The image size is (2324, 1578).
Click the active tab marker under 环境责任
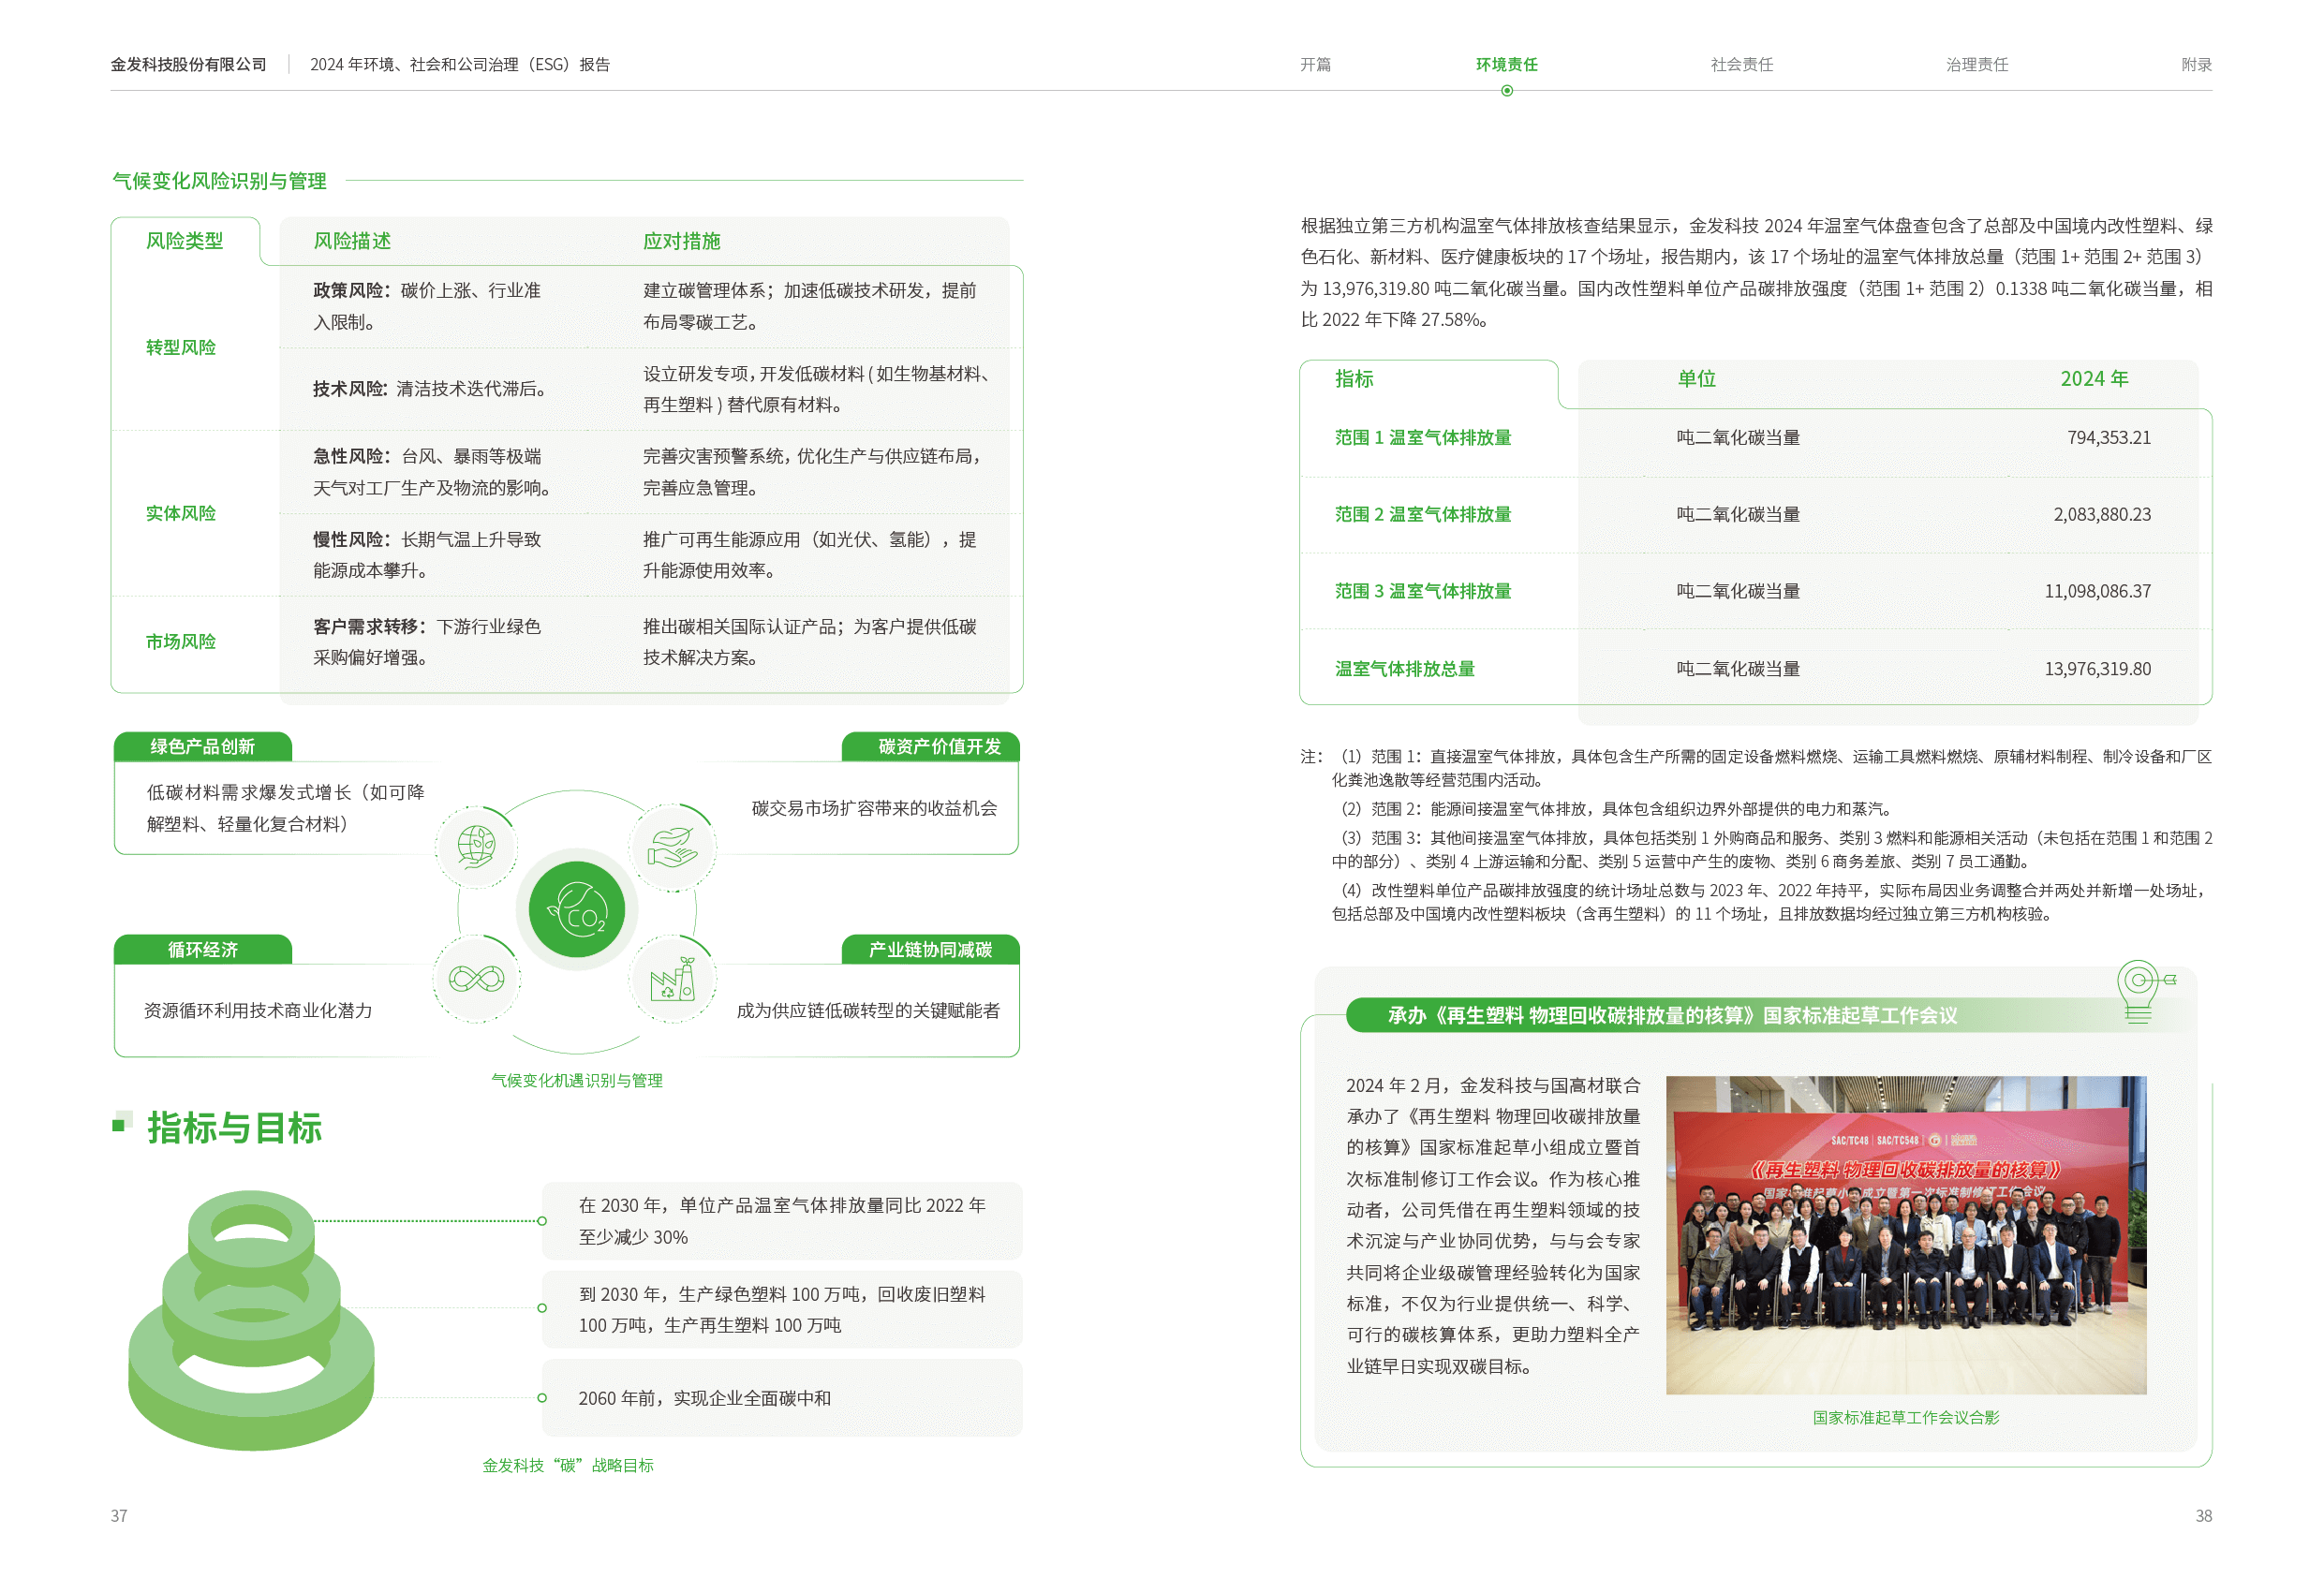(x=1507, y=91)
